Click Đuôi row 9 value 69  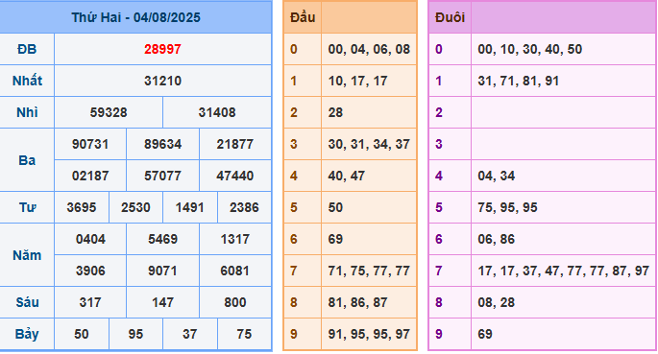point(485,334)
